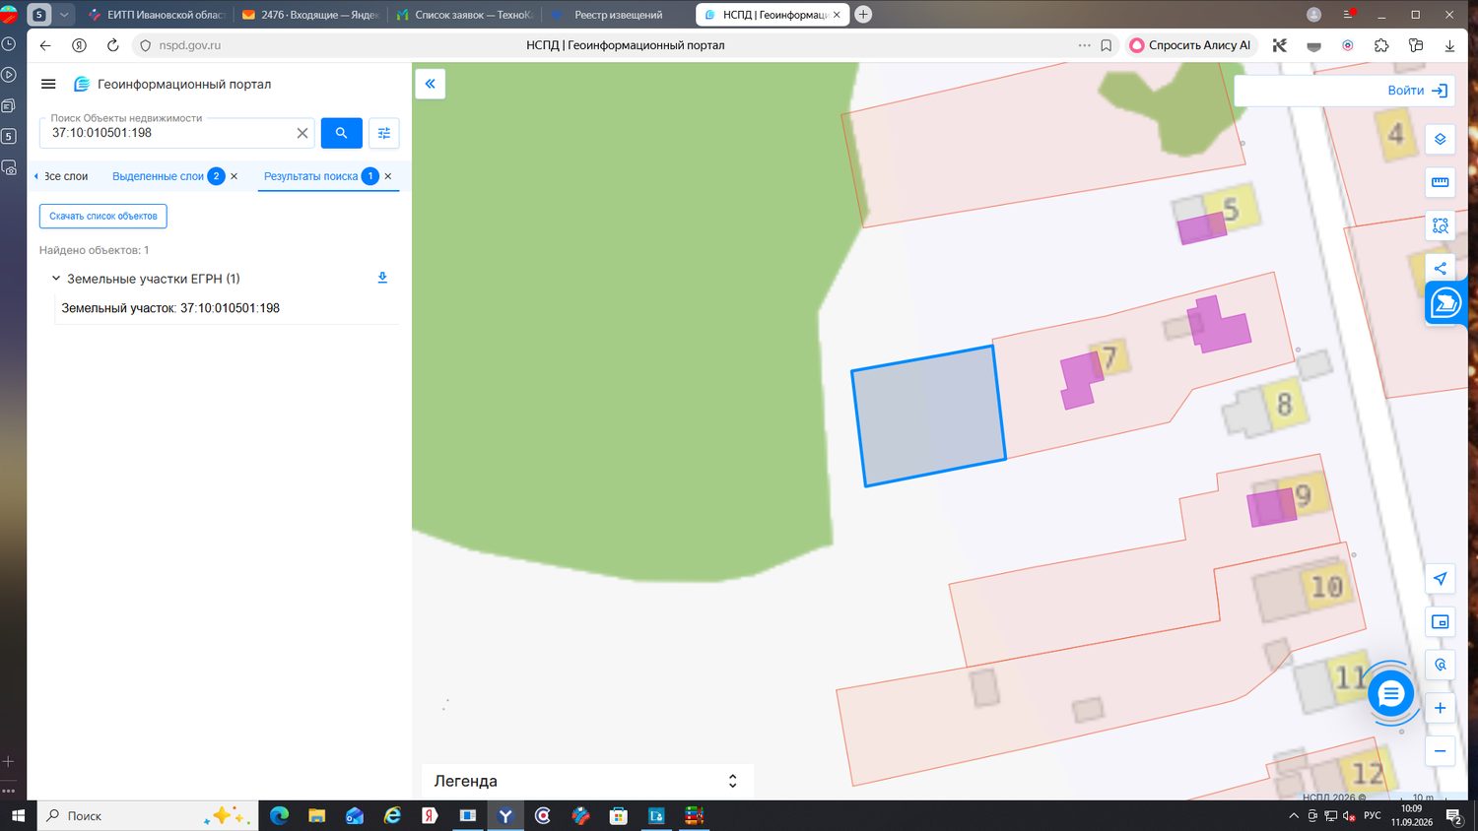Open a new browser tab

click(863, 15)
